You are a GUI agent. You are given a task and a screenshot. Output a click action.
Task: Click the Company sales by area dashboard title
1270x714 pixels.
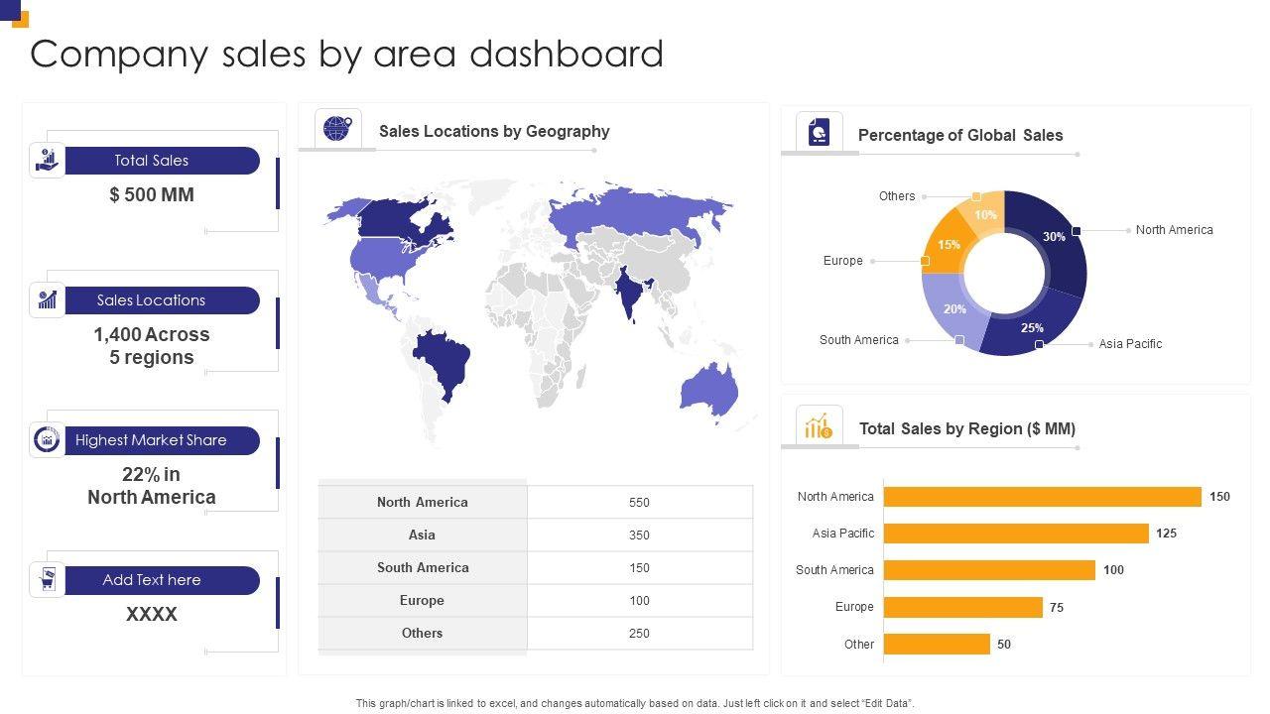pyautogui.click(x=346, y=54)
